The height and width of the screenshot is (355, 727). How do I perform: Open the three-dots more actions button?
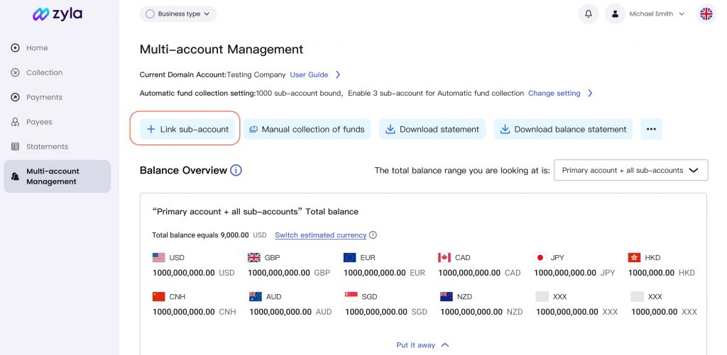(x=651, y=129)
